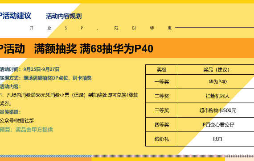
Task: Click the 缤纷礼 table cell
Action: click(162, 139)
